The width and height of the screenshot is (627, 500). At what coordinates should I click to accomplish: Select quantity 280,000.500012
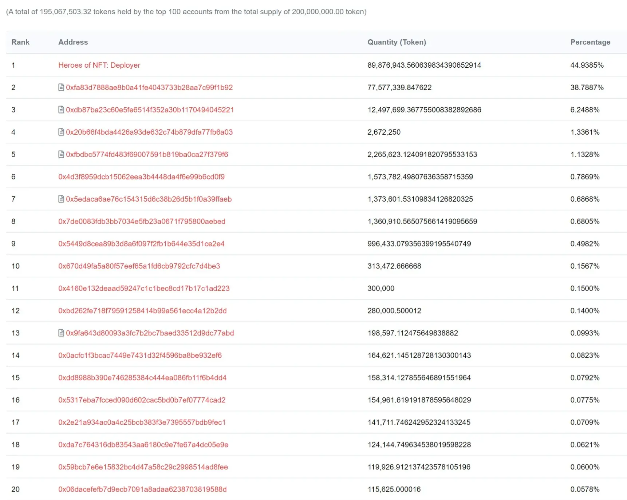394,311
